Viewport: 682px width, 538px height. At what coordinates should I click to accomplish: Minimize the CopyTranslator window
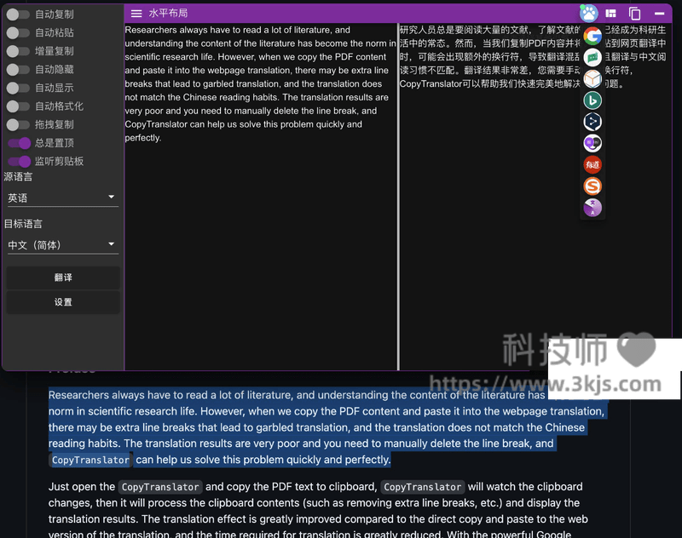(659, 14)
